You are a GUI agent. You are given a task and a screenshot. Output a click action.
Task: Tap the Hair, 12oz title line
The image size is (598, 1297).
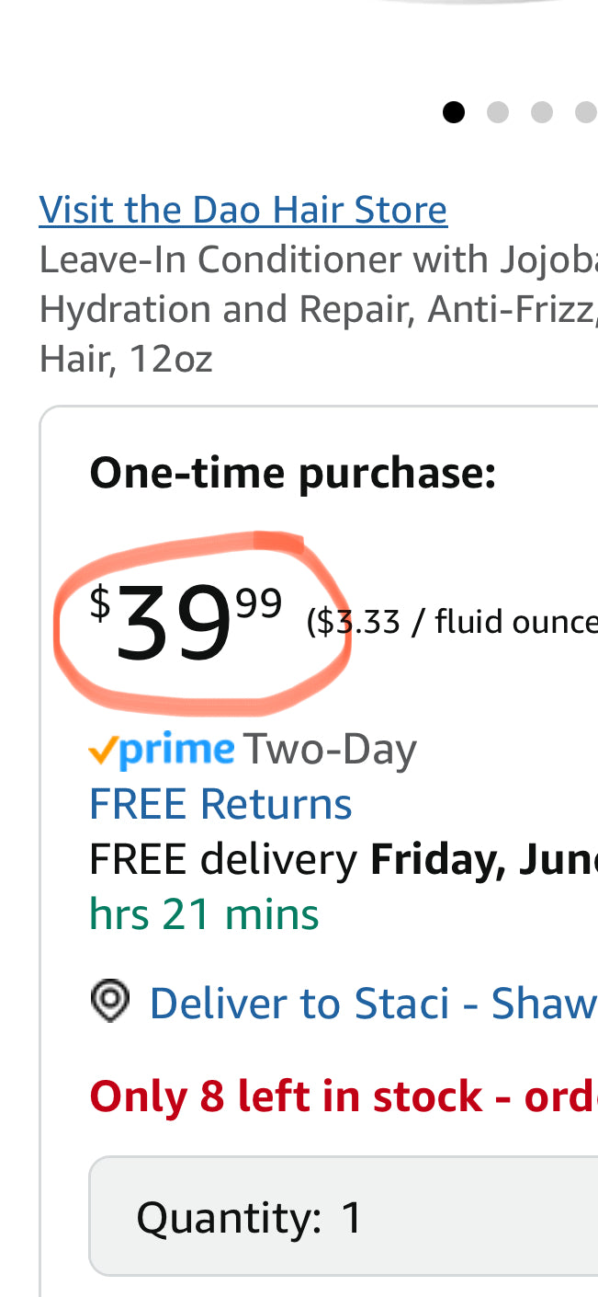[x=126, y=359]
